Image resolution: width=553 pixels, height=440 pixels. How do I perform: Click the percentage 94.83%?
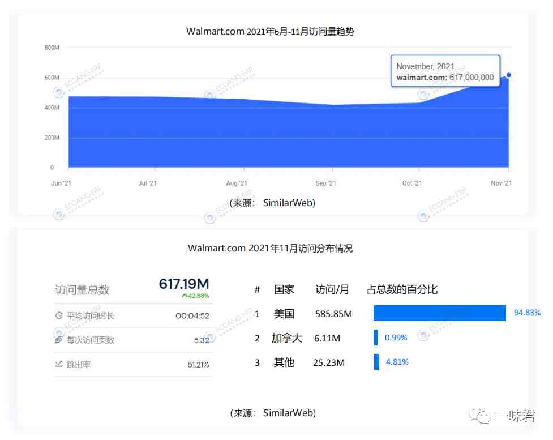coord(527,313)
